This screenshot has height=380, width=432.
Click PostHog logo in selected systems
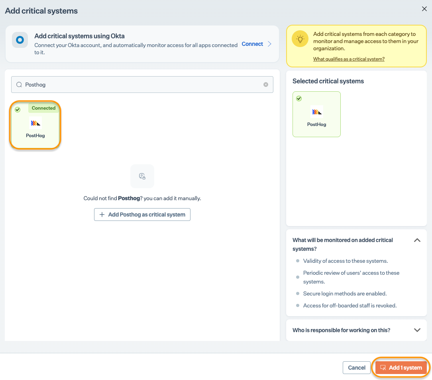317,112
